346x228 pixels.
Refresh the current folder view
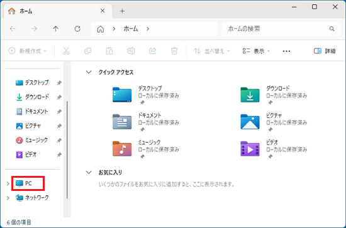[x=77, y=29]
